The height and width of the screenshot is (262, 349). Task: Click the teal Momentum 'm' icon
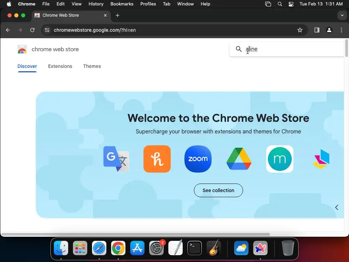280,159
